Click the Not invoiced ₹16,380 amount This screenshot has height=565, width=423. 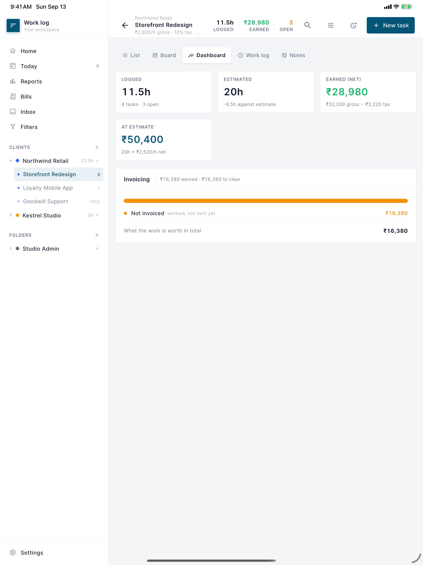coord(396,213)
